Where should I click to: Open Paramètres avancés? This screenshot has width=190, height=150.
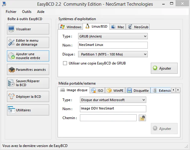pyautogui.click(x=28, y=70)
